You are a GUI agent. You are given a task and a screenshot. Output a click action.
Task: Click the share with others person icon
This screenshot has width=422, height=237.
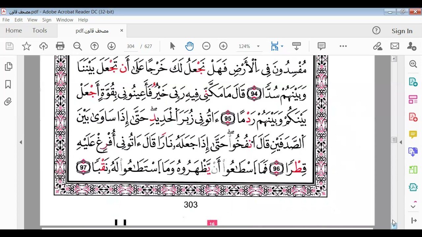click(412, 46)
